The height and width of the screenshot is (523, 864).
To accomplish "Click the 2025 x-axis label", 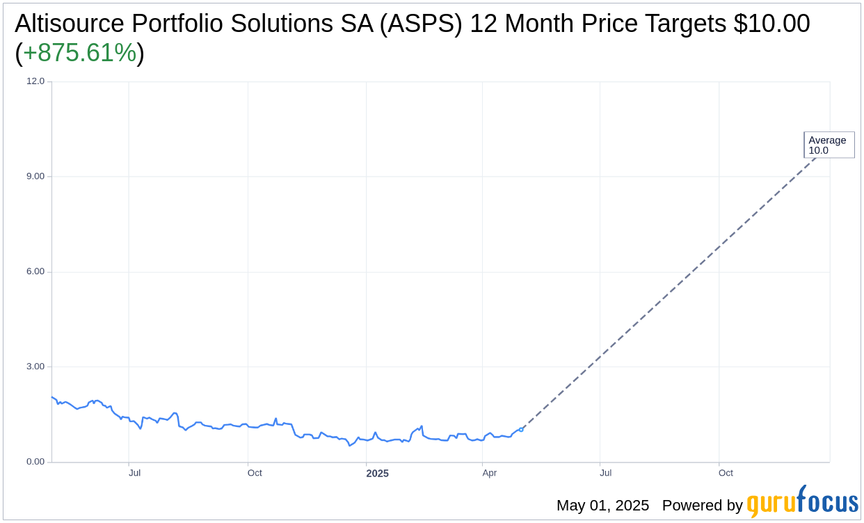I will (378, 474).
